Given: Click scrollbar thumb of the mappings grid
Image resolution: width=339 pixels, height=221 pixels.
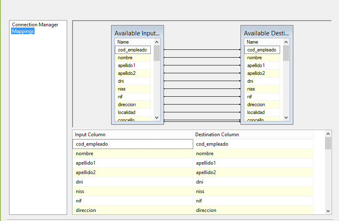Looking at the screenshot, I should pyautogui.click(x=328, y=143).
